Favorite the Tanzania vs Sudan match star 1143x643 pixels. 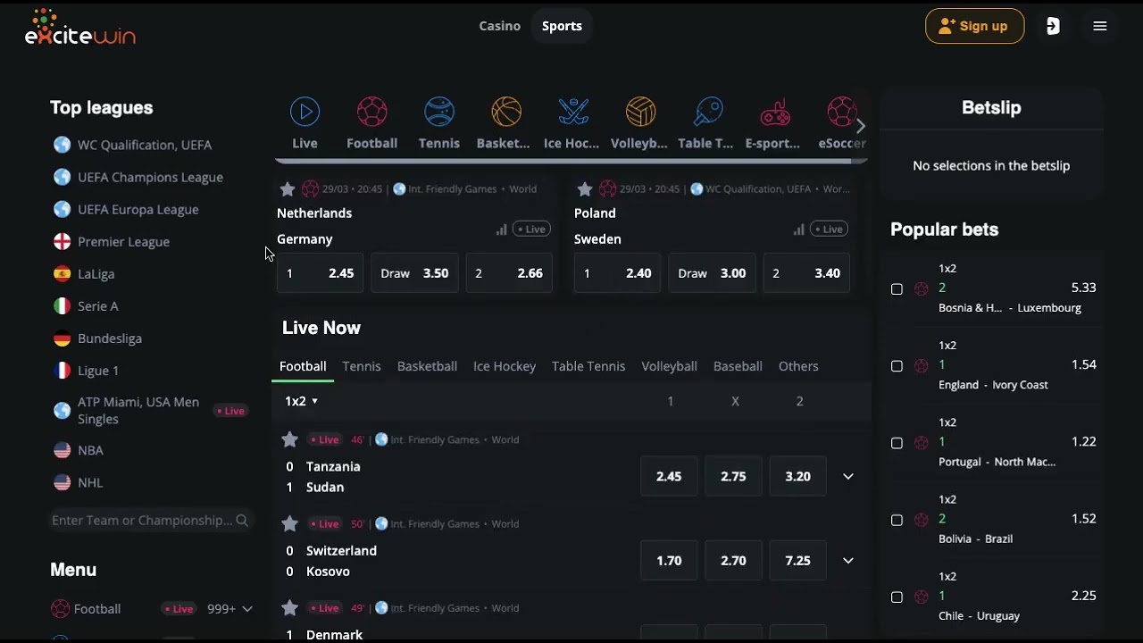289,439
